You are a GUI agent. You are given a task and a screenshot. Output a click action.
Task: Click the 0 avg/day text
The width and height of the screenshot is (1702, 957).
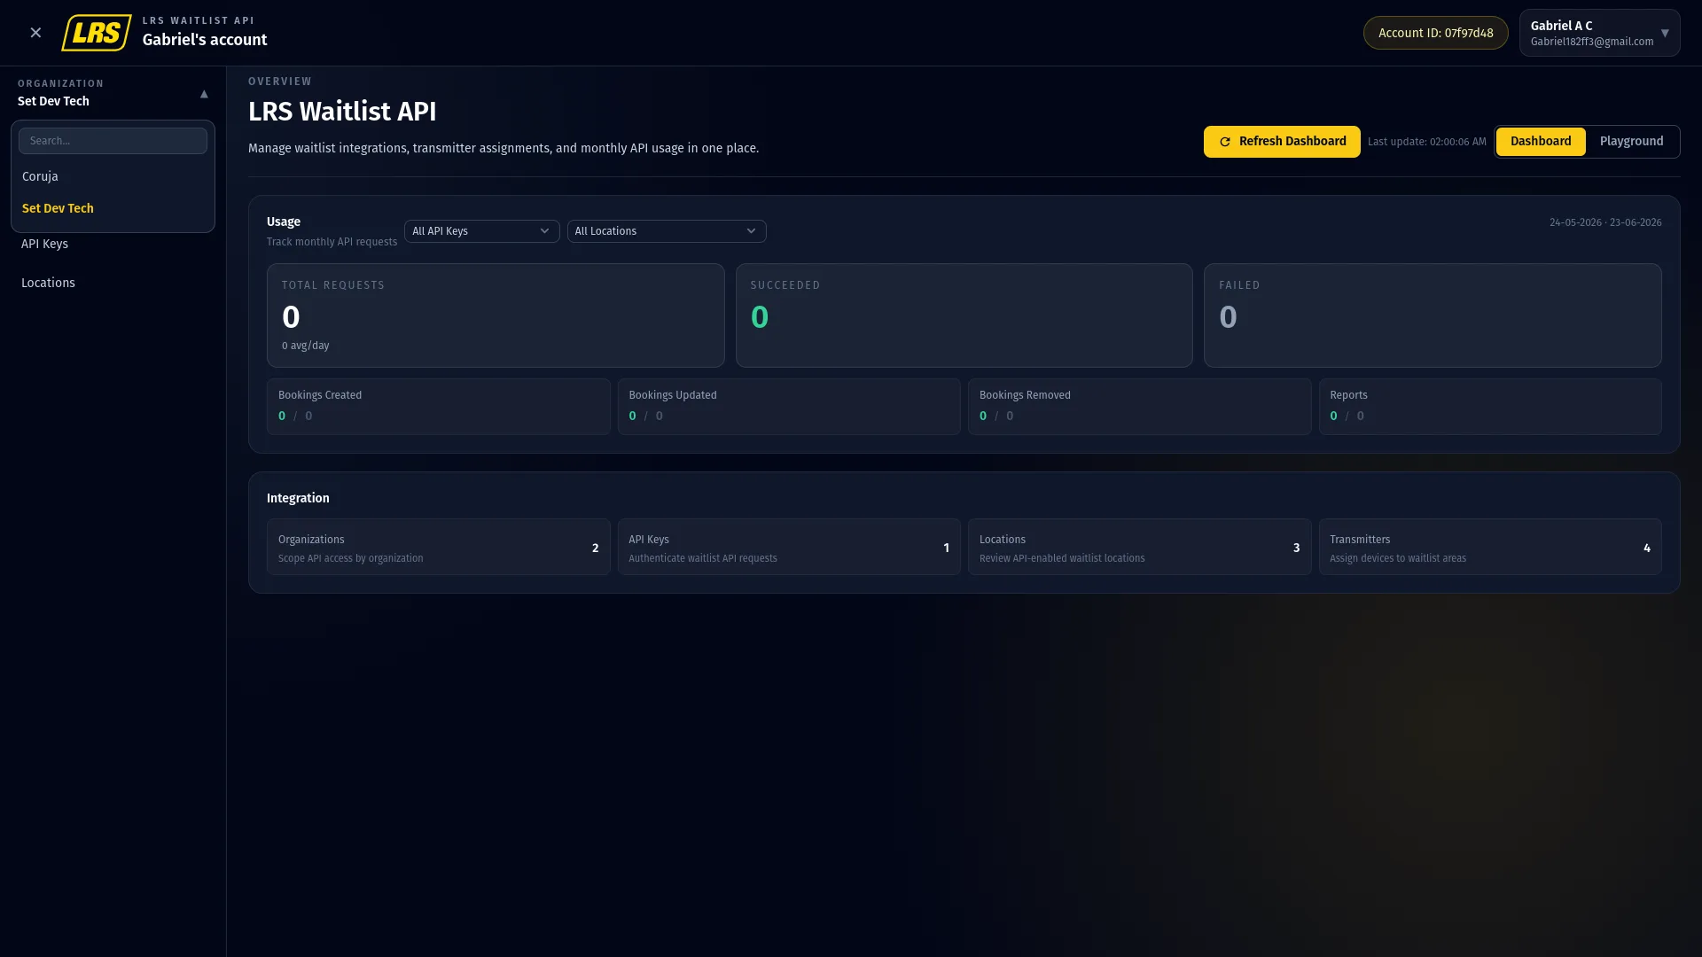305,346
